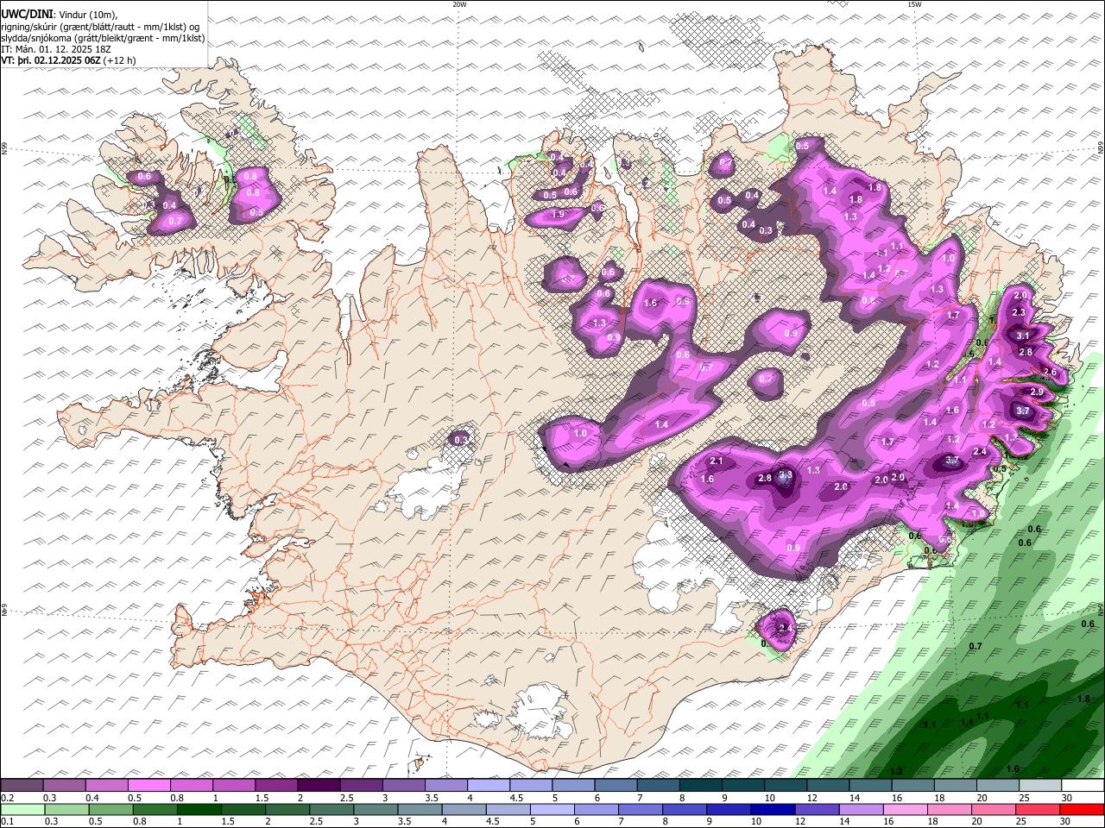Click the light pink 16 rain-scale swatch
1105x828 pixels.
tap(905, 810)
